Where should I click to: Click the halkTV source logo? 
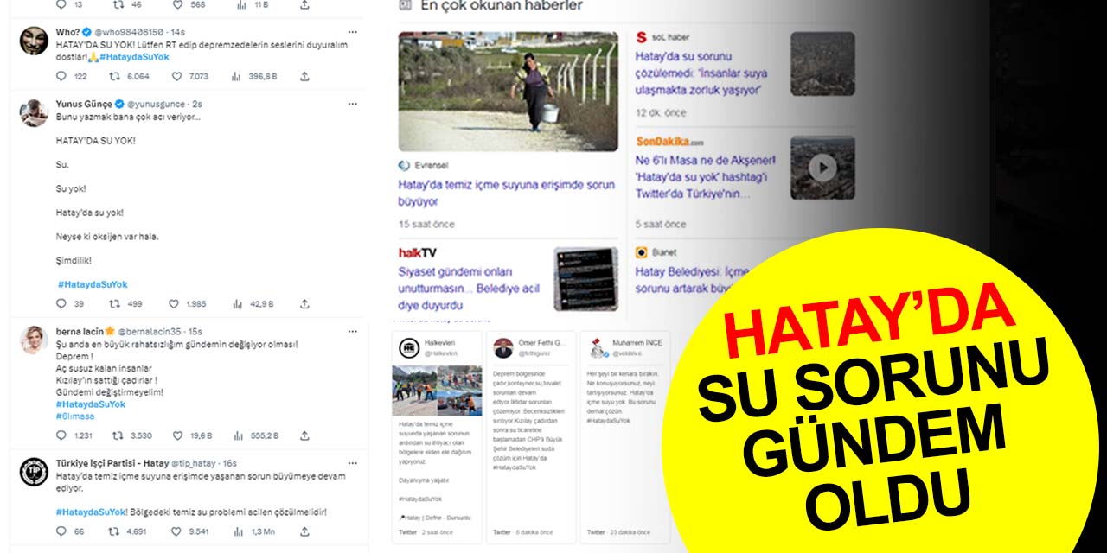(x=418, y=253)
